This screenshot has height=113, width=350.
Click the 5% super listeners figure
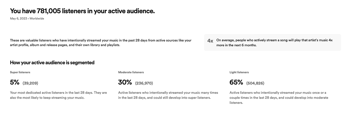pos(15,82)
